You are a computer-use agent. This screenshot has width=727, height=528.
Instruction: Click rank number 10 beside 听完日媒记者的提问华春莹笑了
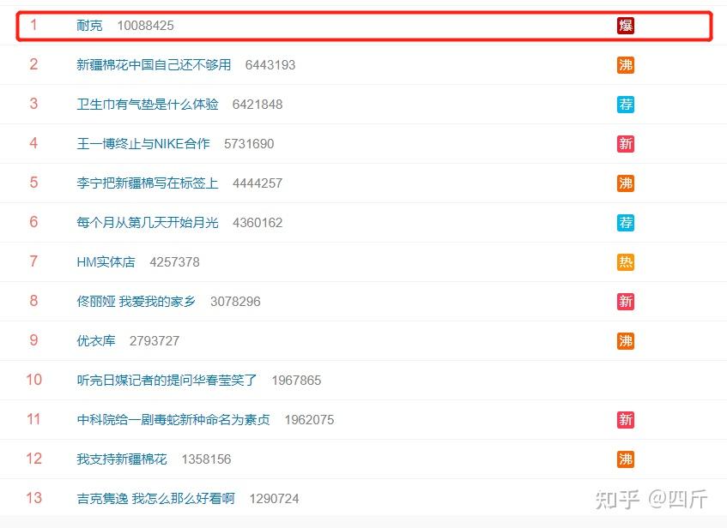coord(33,380)
